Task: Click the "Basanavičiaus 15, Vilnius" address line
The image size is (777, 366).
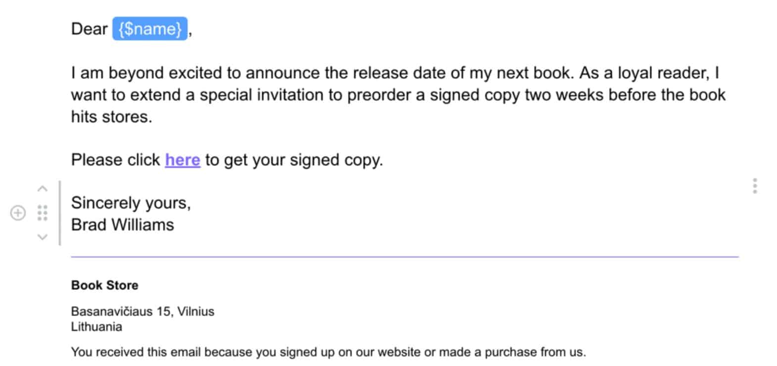Action: click(143, 312)
